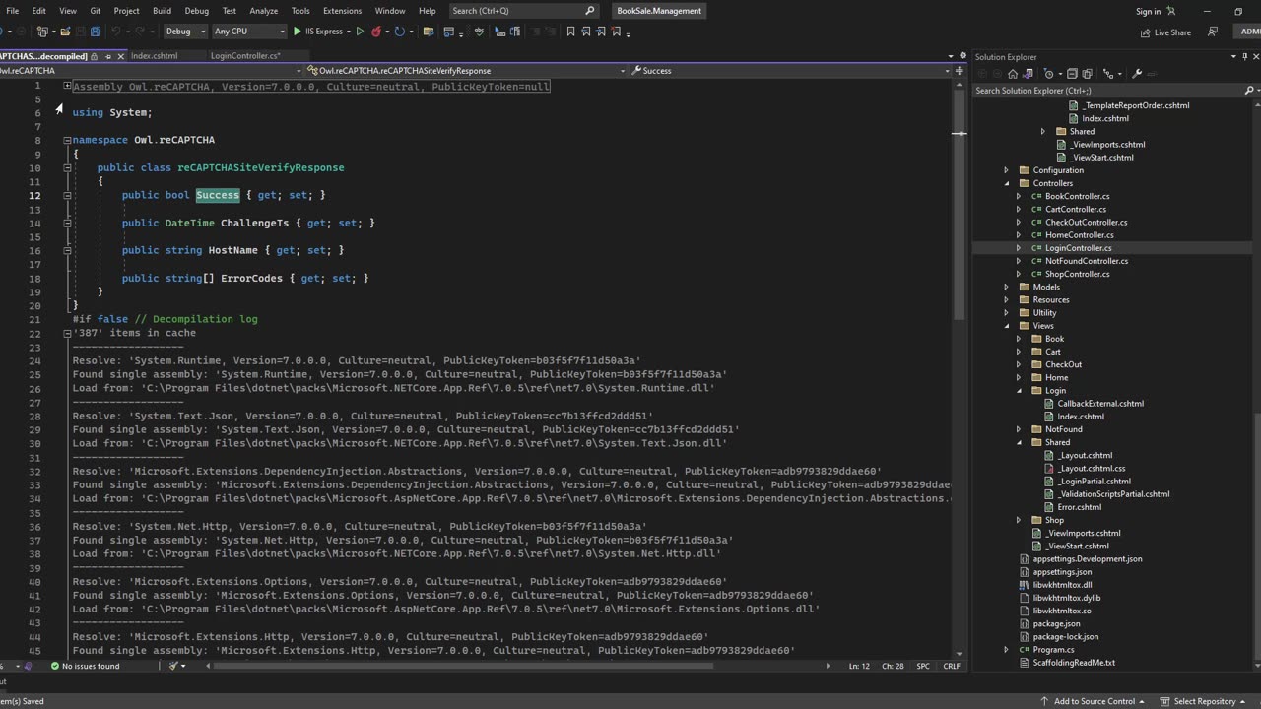The height and width of the screenshot is (709, 1261).
Task: Open the Git menu
Action: [x=96, y=11]
